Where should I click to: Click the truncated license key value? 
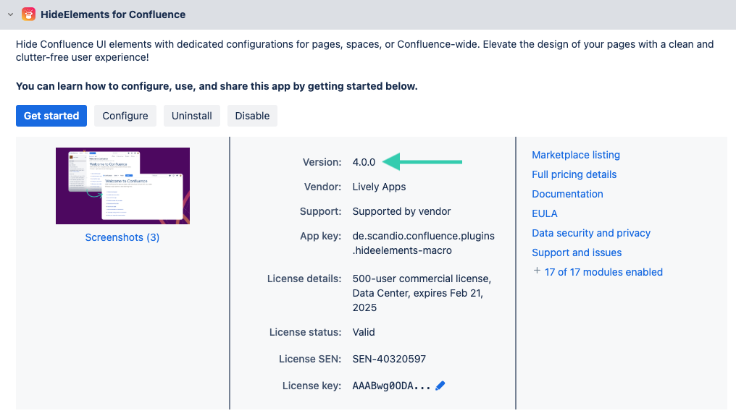(x=391, y=386)
